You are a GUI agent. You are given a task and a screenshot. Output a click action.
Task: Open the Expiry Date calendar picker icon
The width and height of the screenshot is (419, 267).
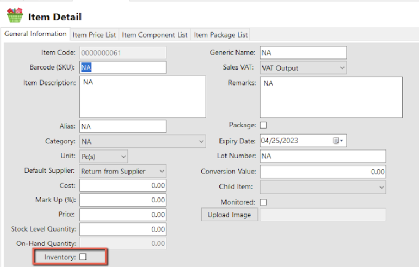pyautogui.click(x=338, y=141)
